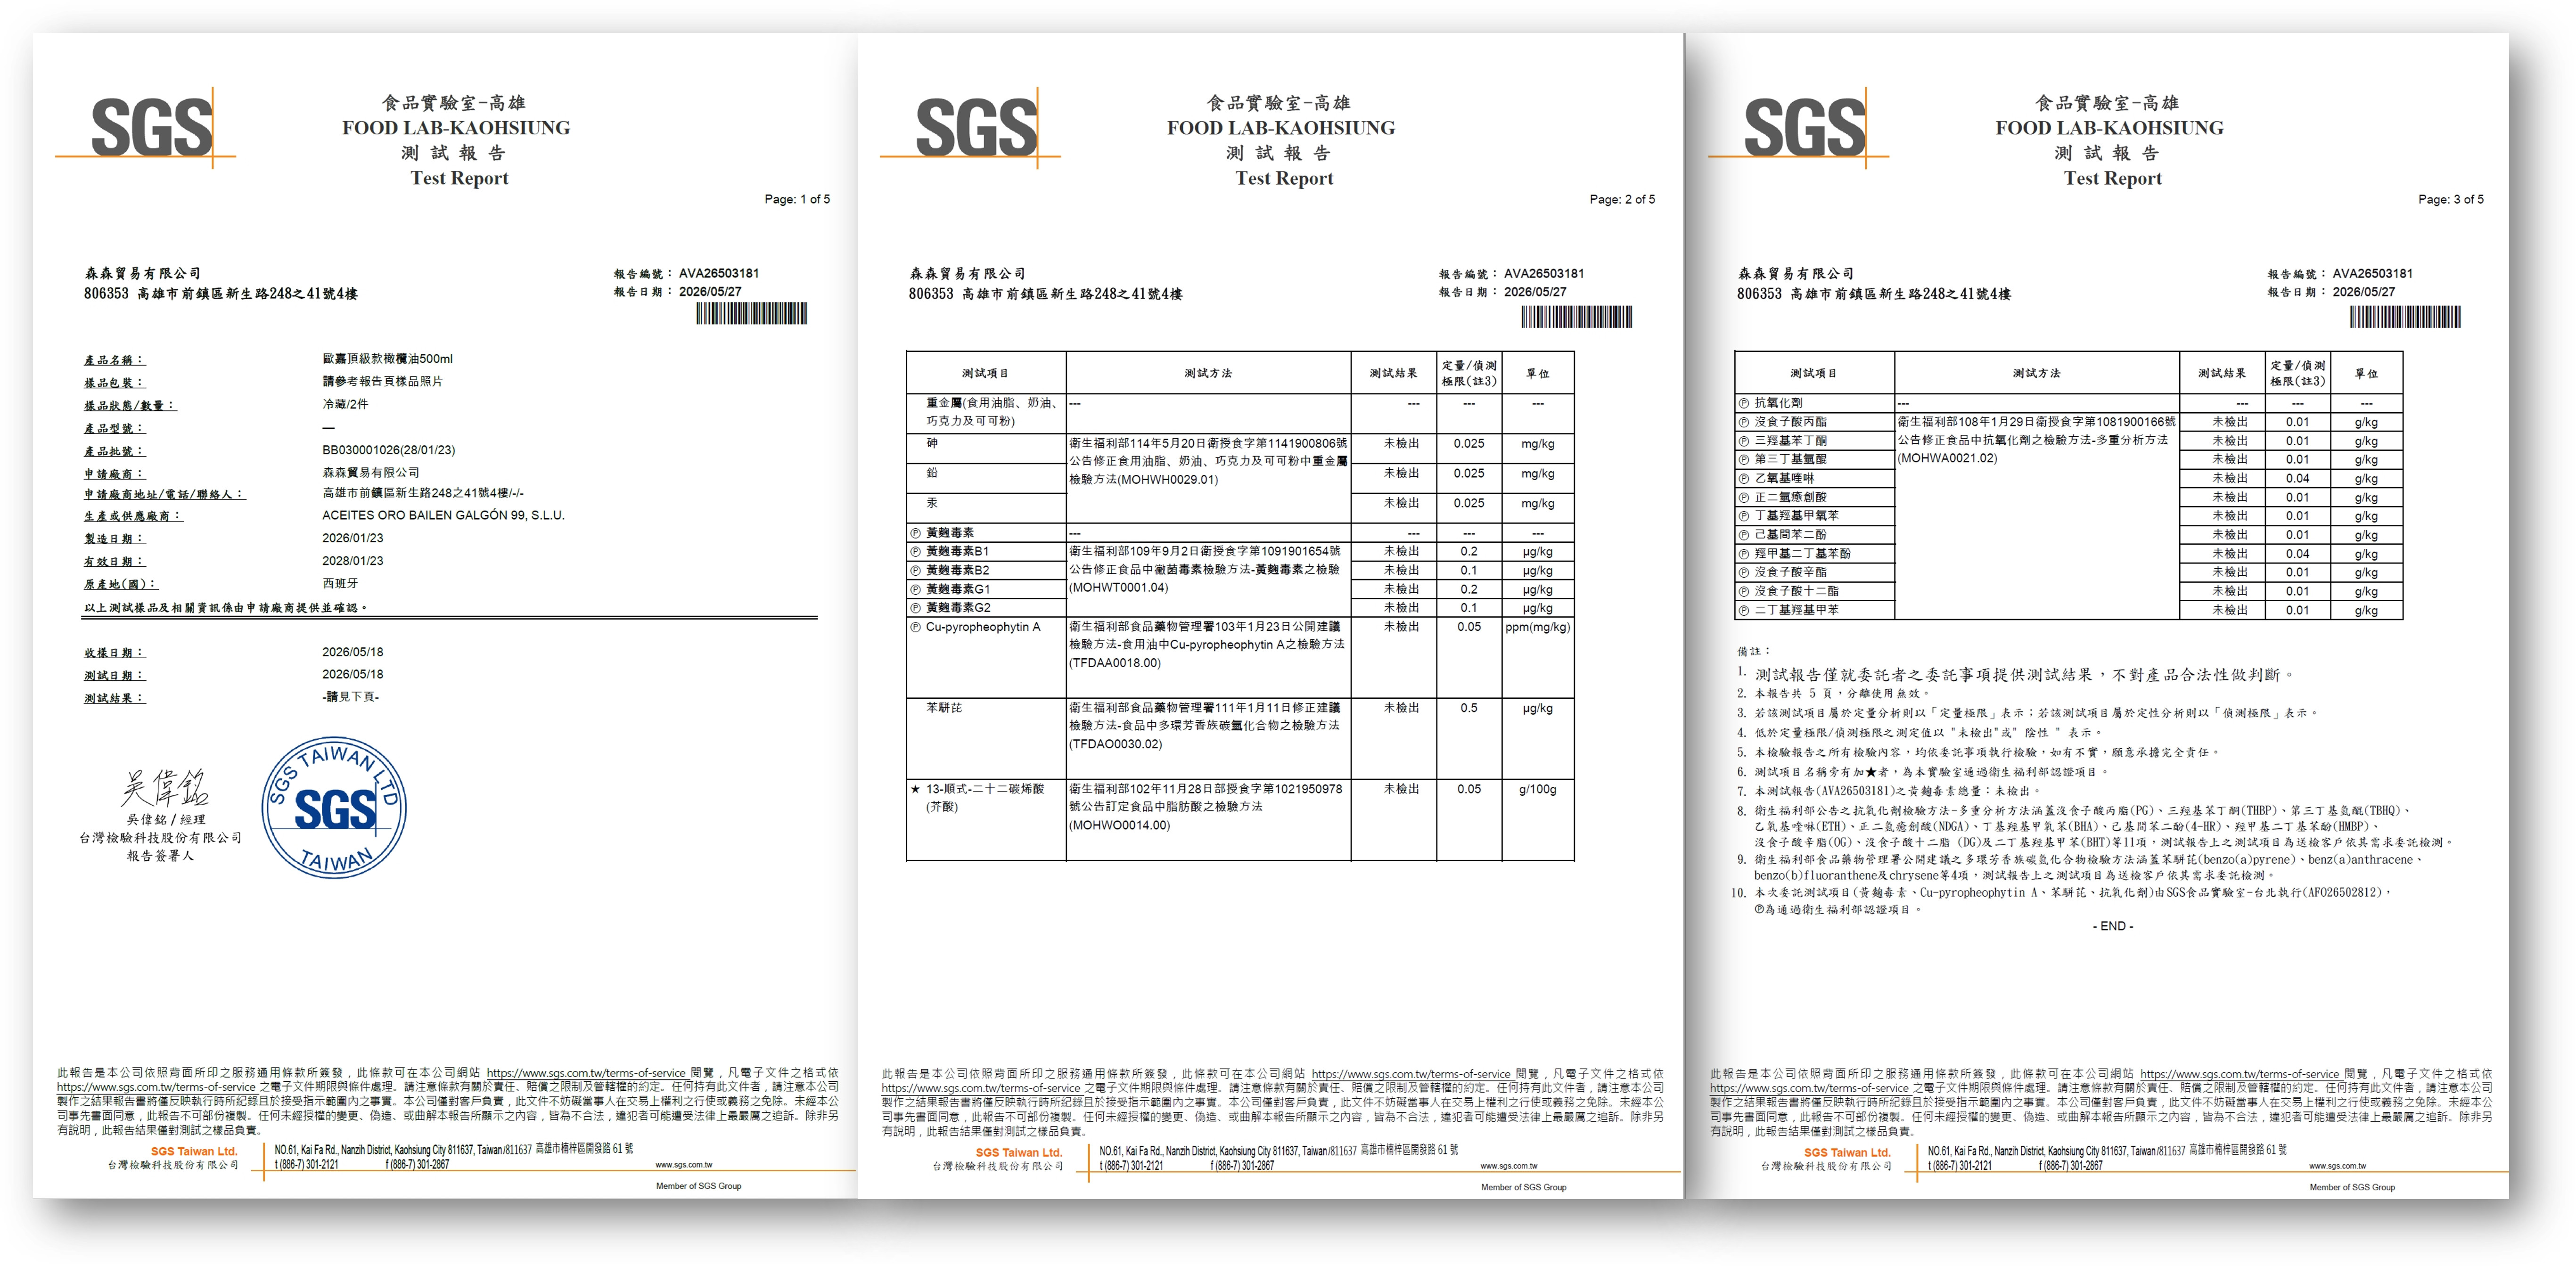Viewport: 2576px width, 1266px height.
Task: Click test item 黃麴毒素G2
Action: tap(958, 608)
